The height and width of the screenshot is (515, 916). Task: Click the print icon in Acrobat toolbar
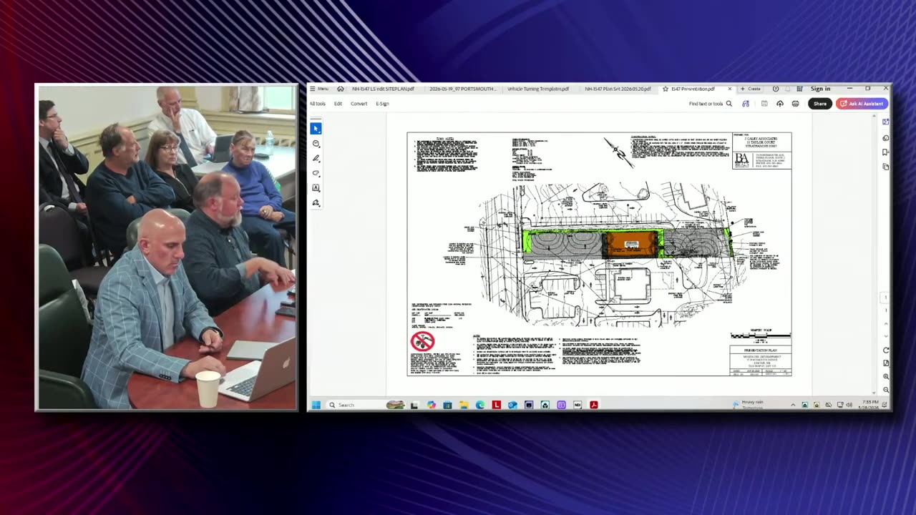pos(795,104)
